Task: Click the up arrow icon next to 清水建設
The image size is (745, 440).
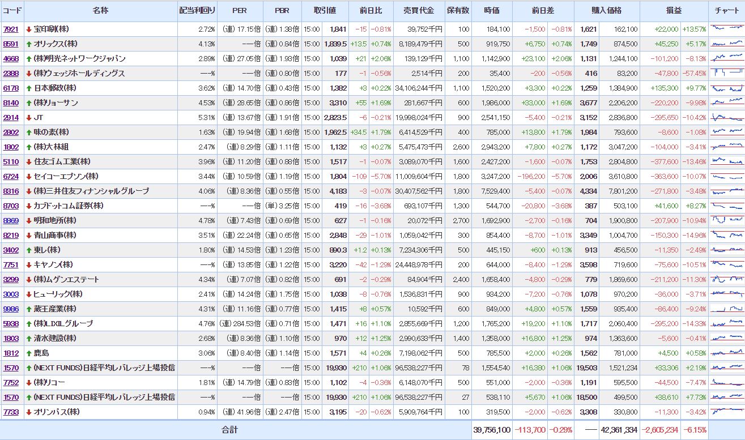Action: point(29,338)
